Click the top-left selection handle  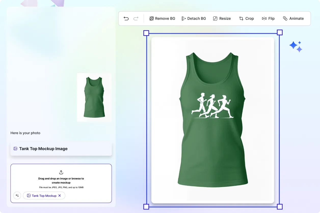click(x=146, y=33)
